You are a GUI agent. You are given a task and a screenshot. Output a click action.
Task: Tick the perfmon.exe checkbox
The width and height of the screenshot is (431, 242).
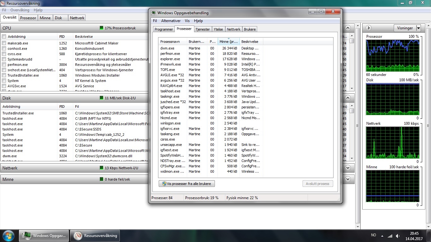[x=4, y=65]
